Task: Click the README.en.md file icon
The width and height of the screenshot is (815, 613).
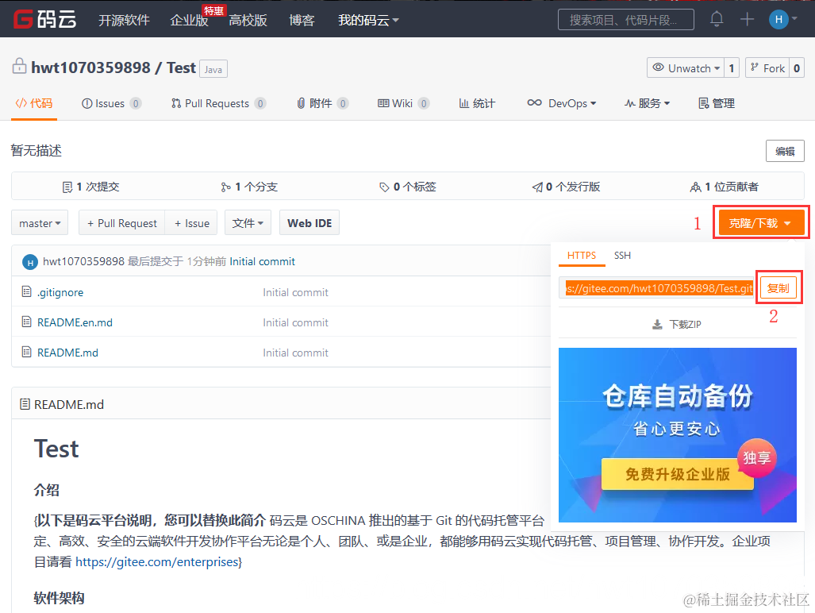Action: point(26,322)
